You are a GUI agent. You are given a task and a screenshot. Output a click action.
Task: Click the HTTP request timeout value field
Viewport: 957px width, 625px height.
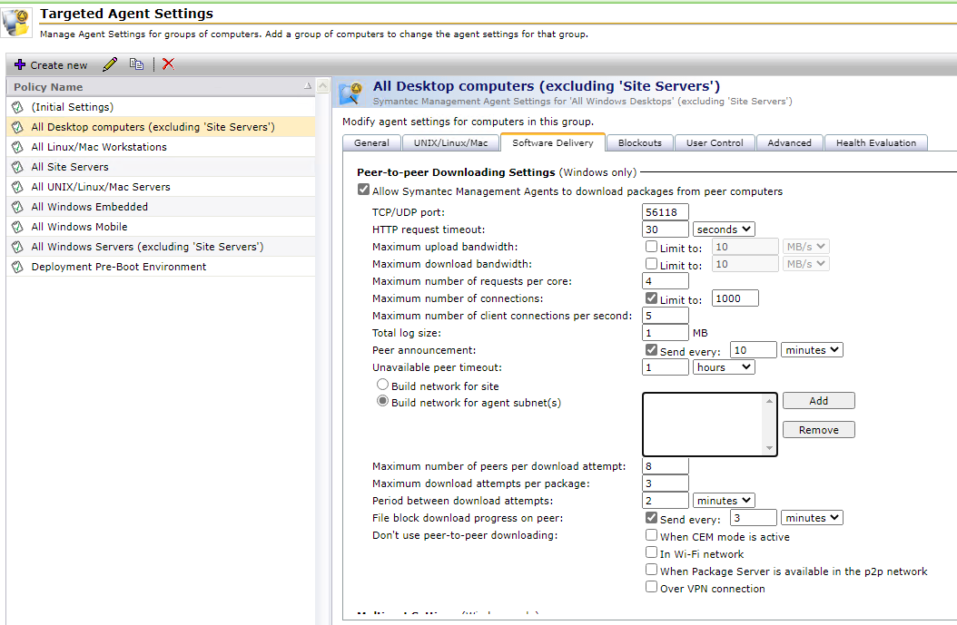pos(666,229)
